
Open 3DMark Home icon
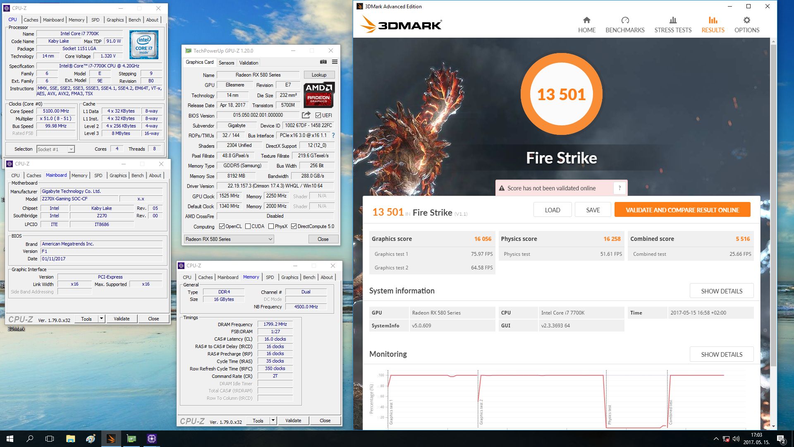click(586, 20)
